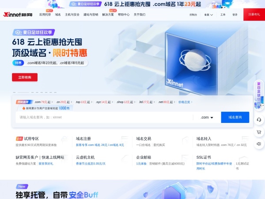
Task: Select the last carousel indicator
Action: point(55,92)
